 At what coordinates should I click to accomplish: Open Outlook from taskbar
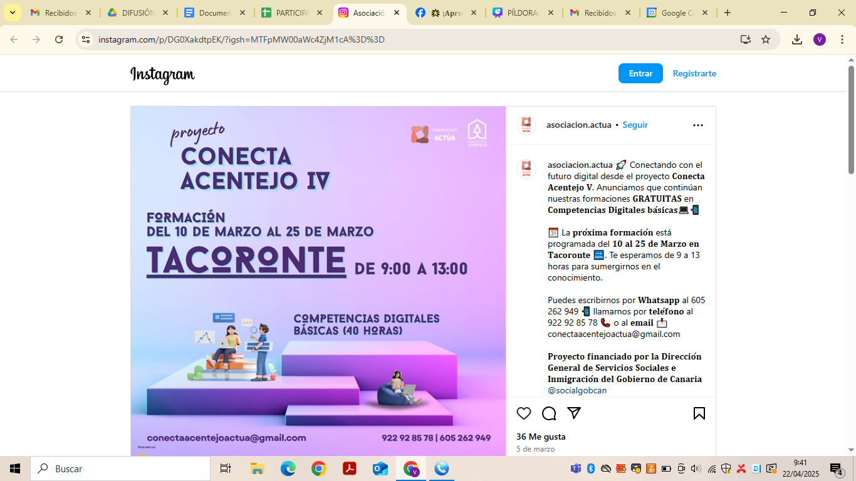point(380,468)
